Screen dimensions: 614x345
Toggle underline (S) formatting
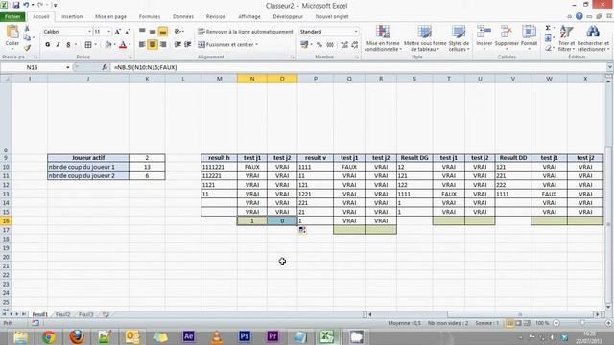tap(68, 45)
